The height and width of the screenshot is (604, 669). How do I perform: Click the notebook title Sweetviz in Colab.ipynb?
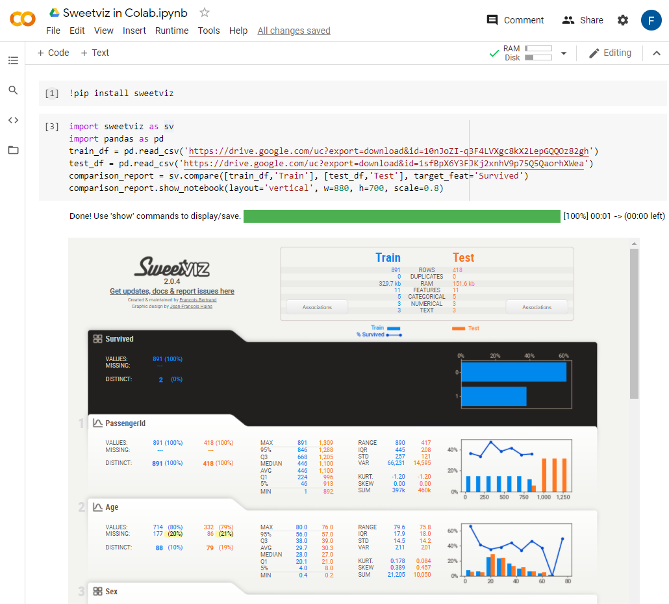(x=125, y=13)
